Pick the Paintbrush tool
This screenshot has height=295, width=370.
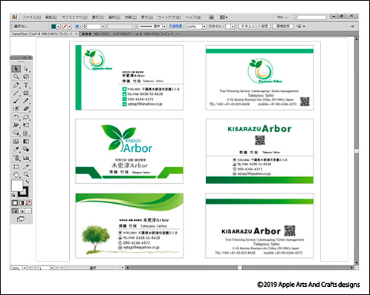16,101
